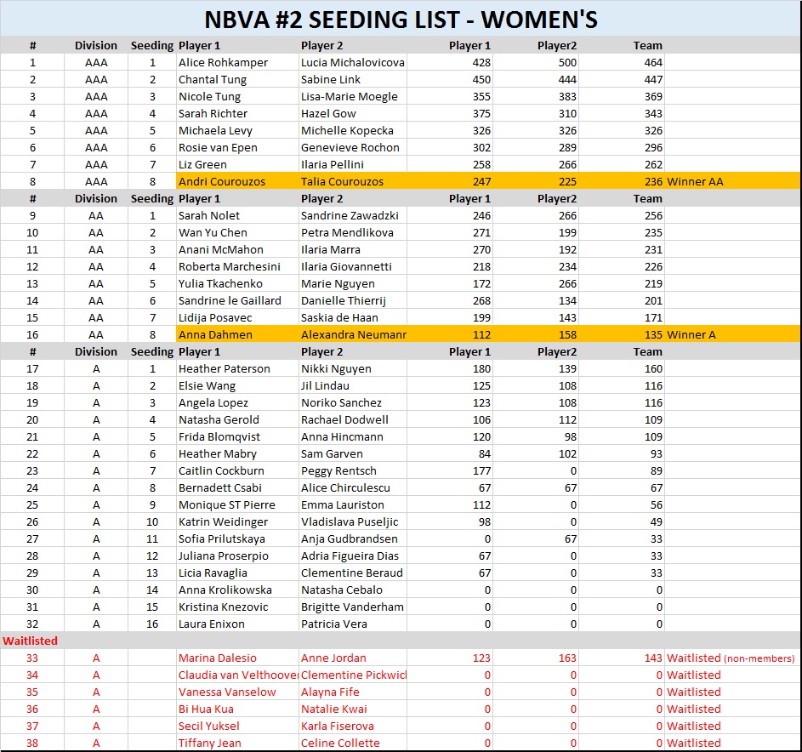The height and width of the screenshot is (752, 802).
Task: Select 'Michaela Levy' cell
Action: tap(237, 130)
